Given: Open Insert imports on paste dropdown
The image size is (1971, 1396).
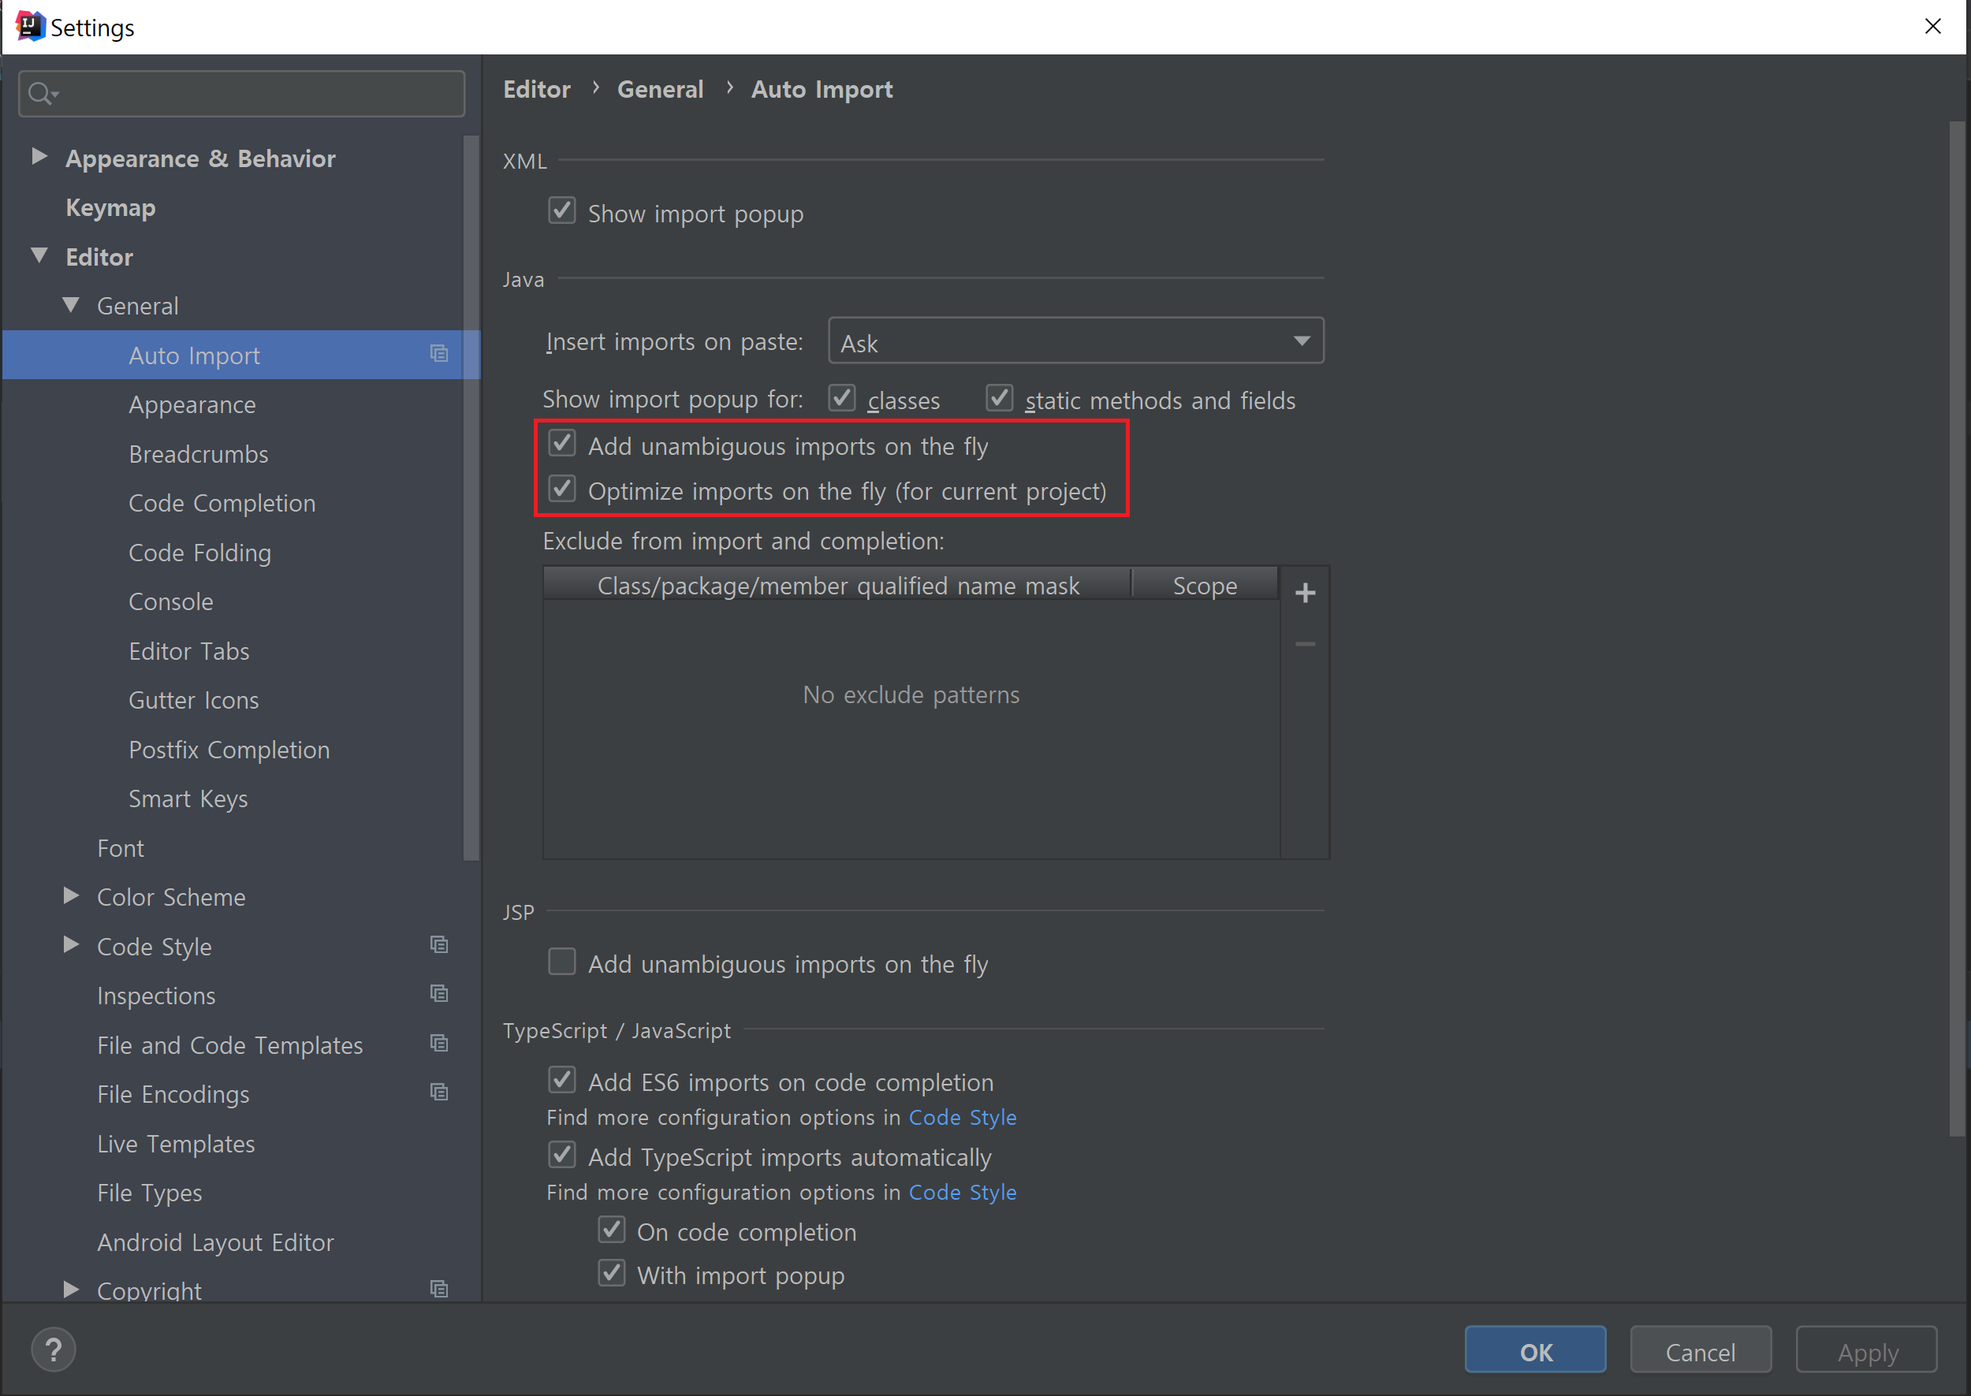Looking at the screenshot, I should [1075, 341].
